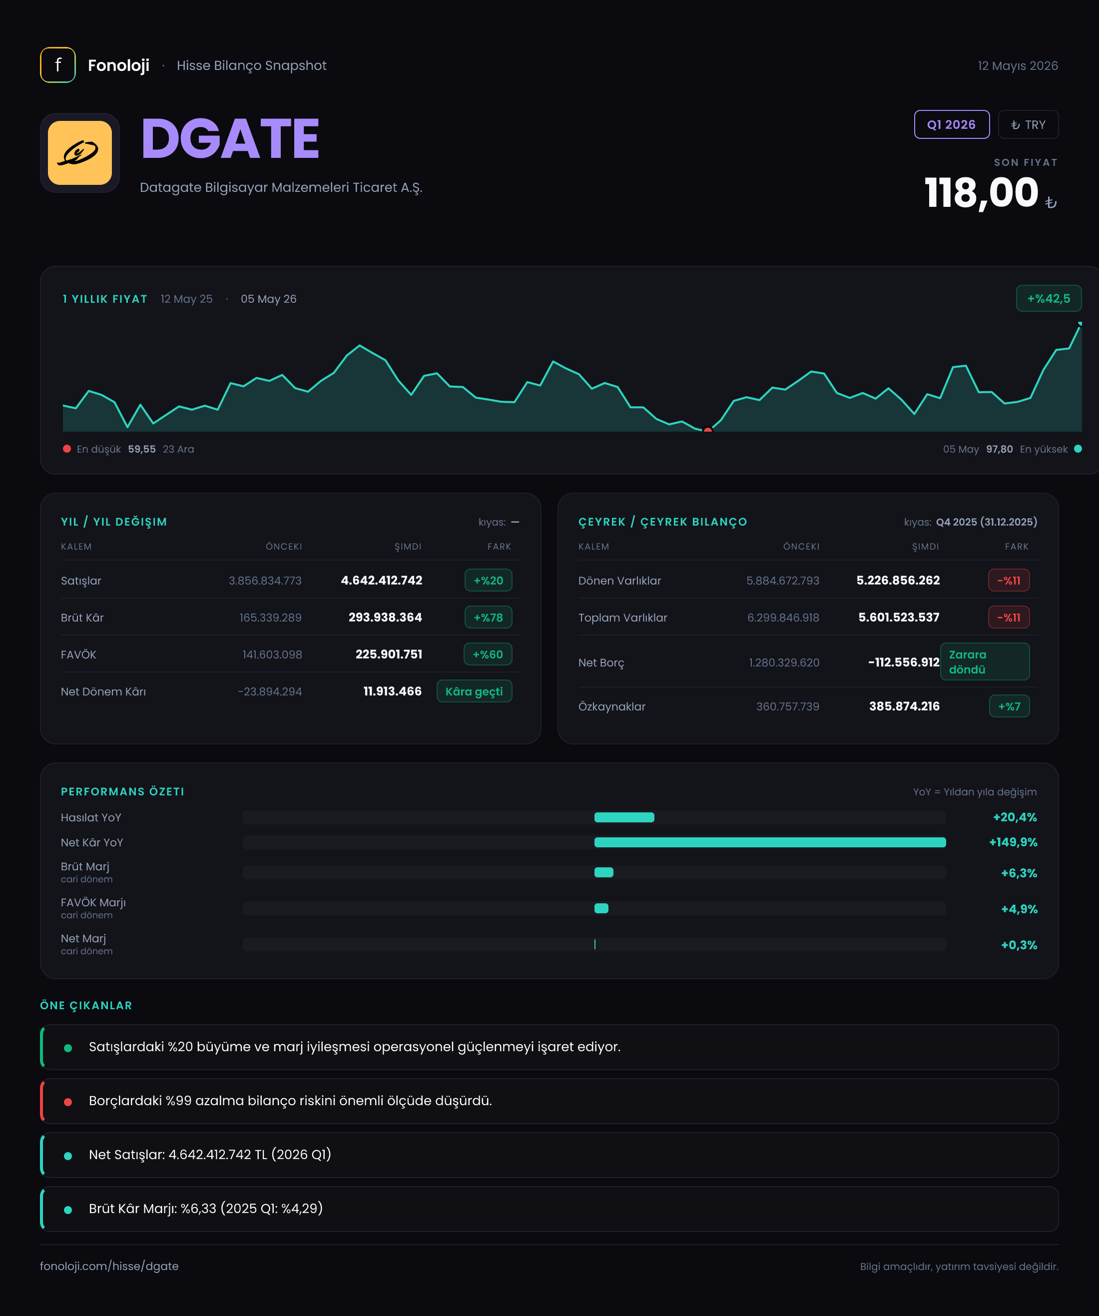Click the "Kâra geçti" badge
This screenshot has height=1316, width=1099.
474,691
